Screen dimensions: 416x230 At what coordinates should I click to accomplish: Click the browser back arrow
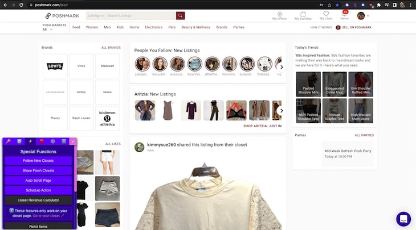click(x=5, y=5)
